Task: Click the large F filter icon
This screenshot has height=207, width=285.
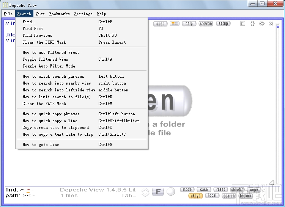Action: (158, 192)
